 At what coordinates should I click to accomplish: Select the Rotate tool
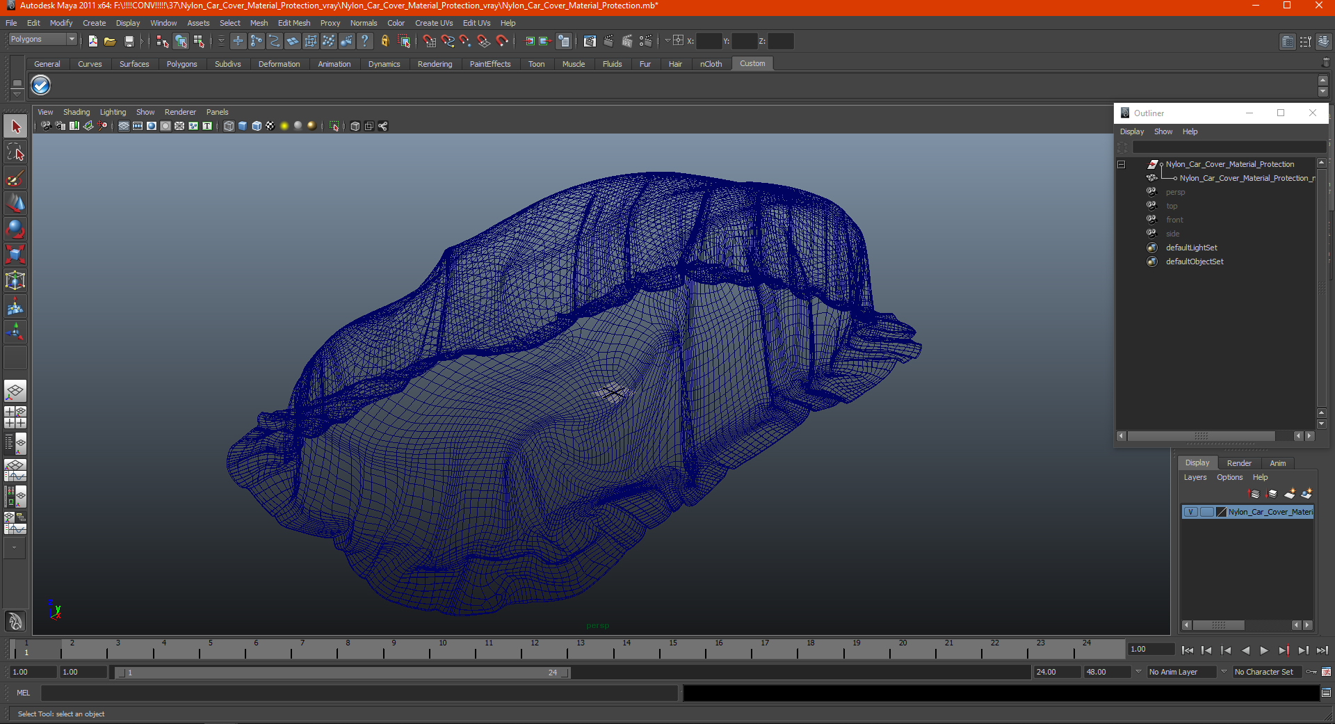coord(15,229)
